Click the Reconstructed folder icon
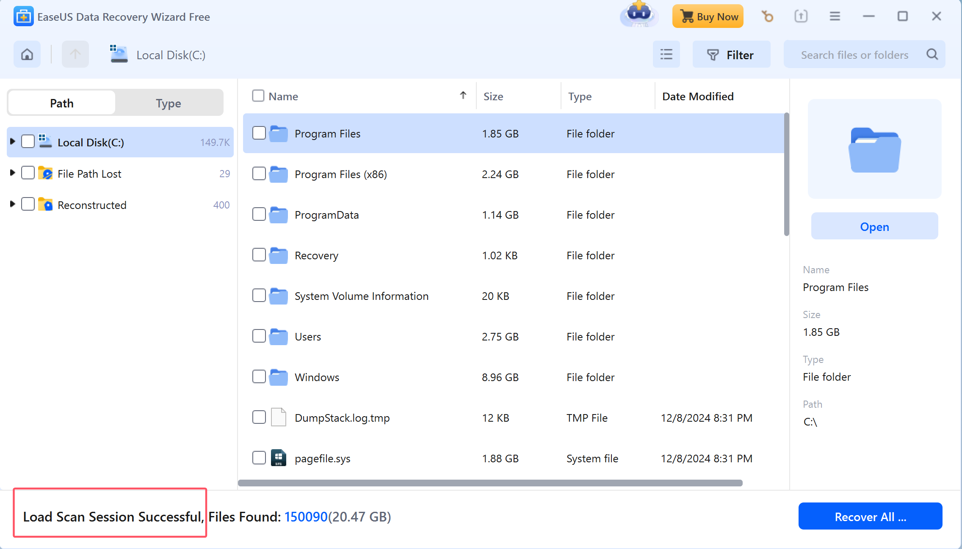Screen dimensions: 962x549 pos(45,205)
